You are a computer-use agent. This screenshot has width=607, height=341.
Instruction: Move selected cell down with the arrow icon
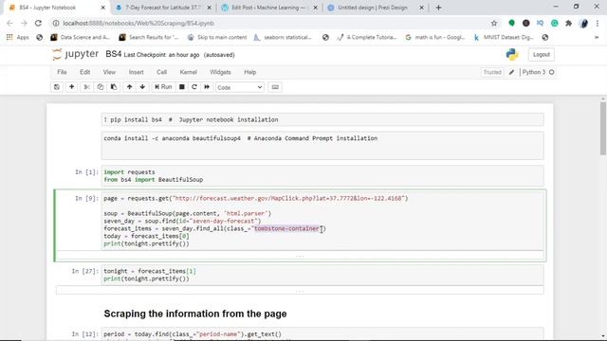(x=142, y=87)
